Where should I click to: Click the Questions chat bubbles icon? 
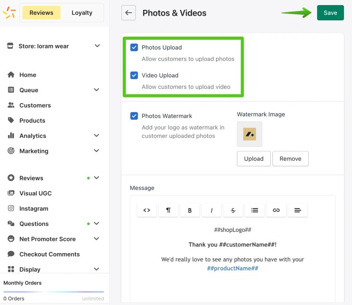11,223
